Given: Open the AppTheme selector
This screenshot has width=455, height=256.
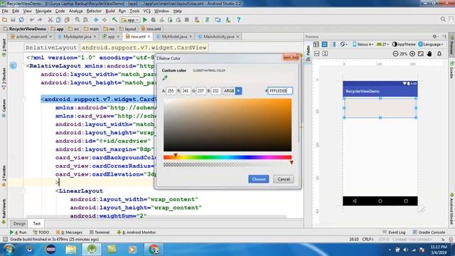Looking at the screenshot, I should [404, 44].
